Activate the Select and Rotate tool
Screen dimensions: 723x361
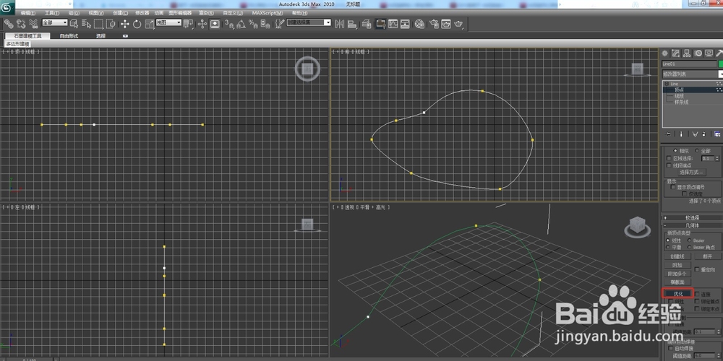click(137, 24)
